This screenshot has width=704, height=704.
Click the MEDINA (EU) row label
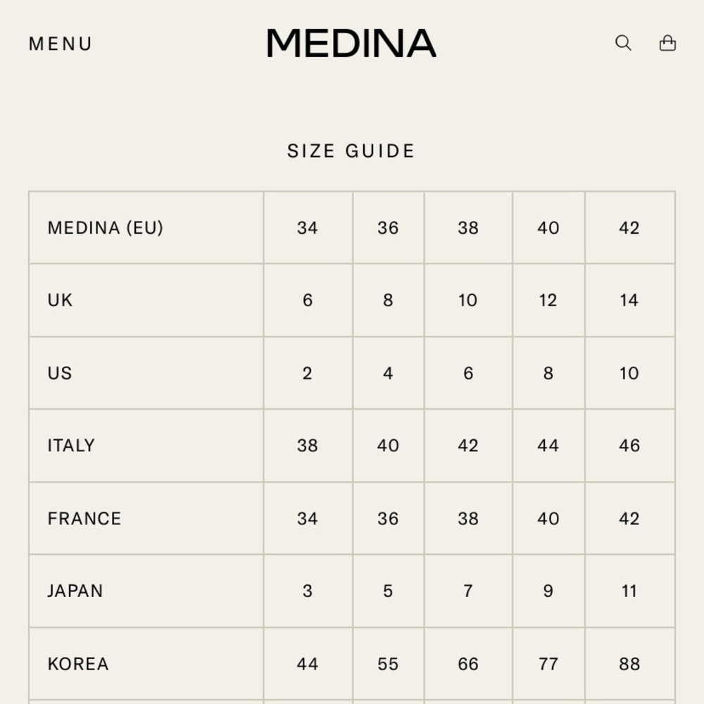106,227
